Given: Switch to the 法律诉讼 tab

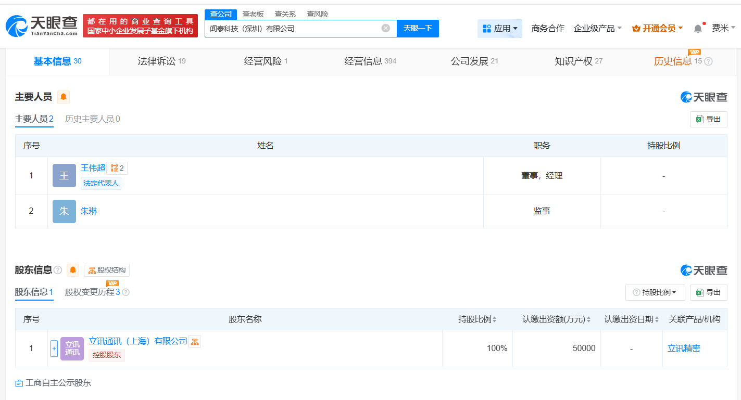Looking at the screenshot, I should pos(161,61).
